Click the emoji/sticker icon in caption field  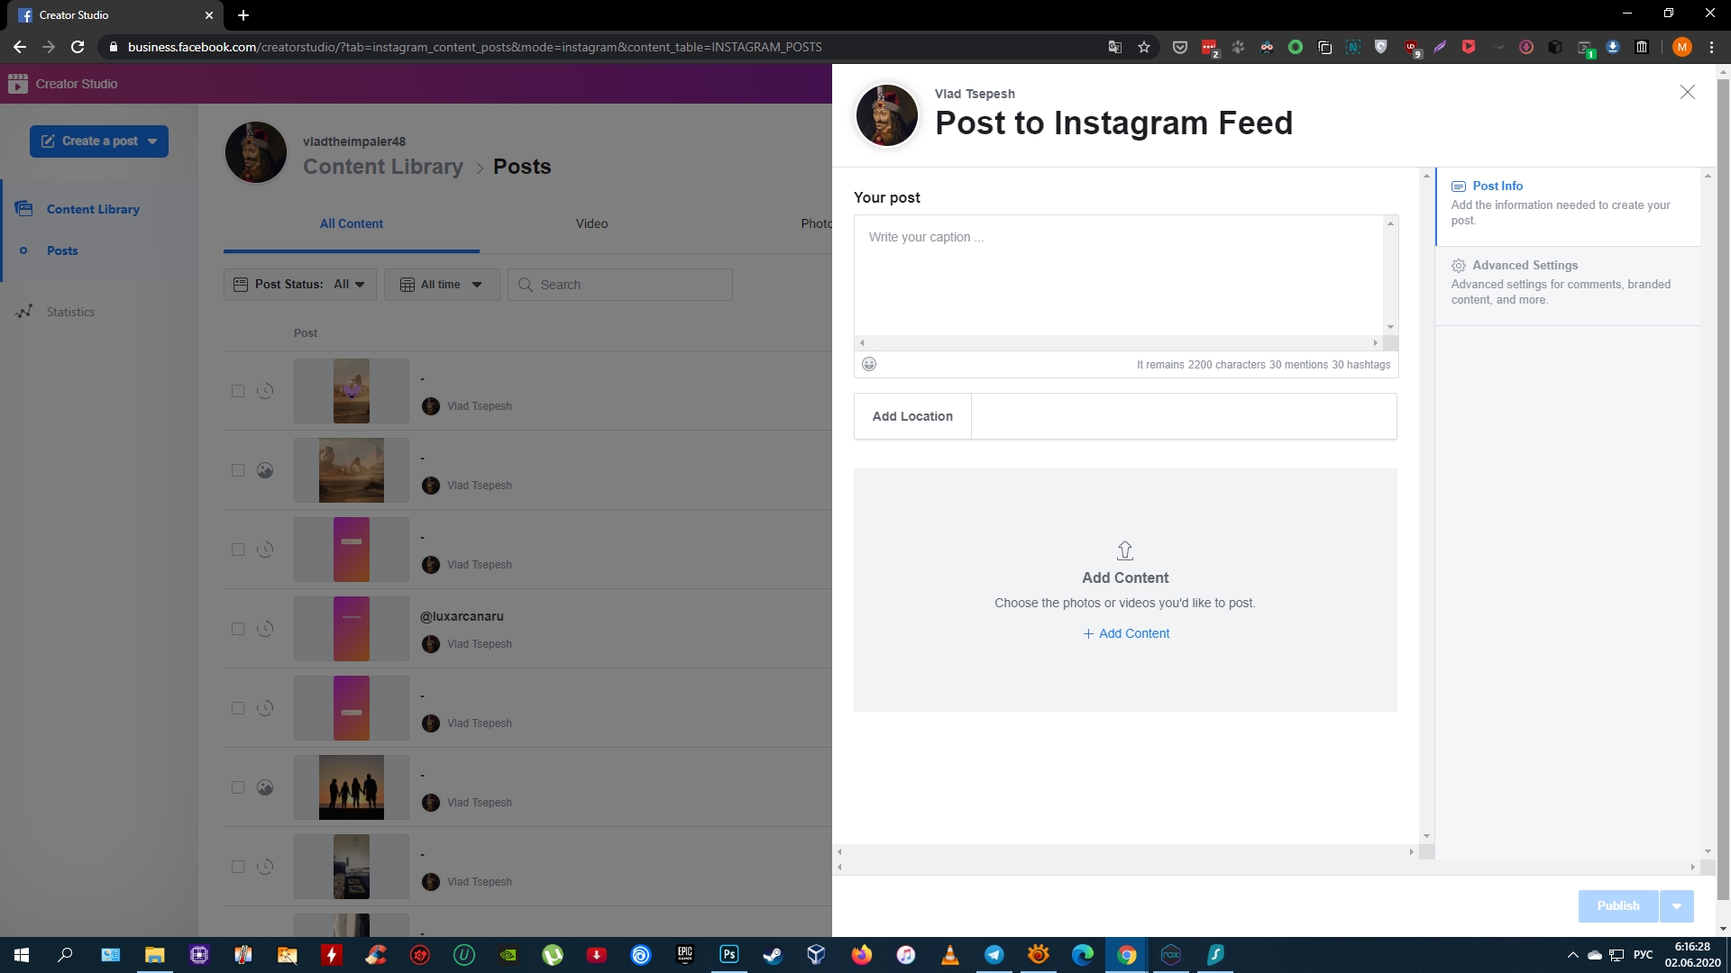(869, 362)
